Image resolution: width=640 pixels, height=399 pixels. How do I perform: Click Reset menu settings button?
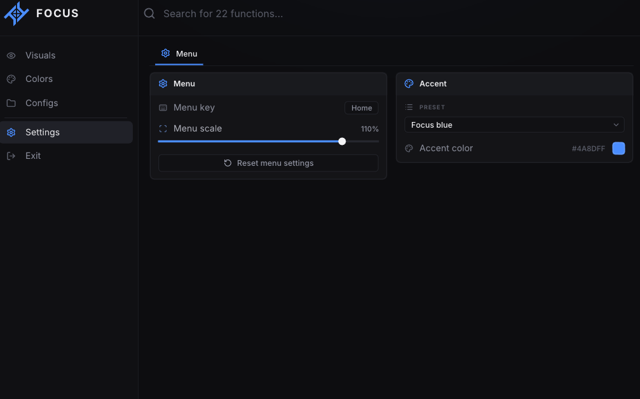268,163
